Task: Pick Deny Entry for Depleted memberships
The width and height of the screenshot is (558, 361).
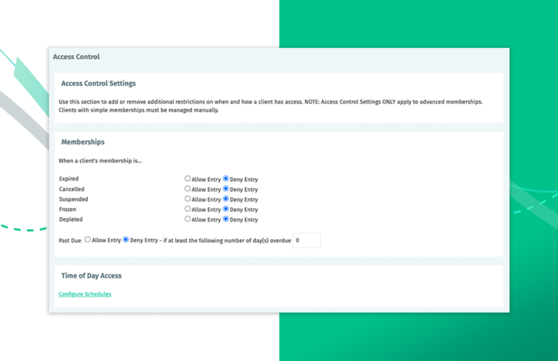Action: pyautogui.click(x=227, y=219)
